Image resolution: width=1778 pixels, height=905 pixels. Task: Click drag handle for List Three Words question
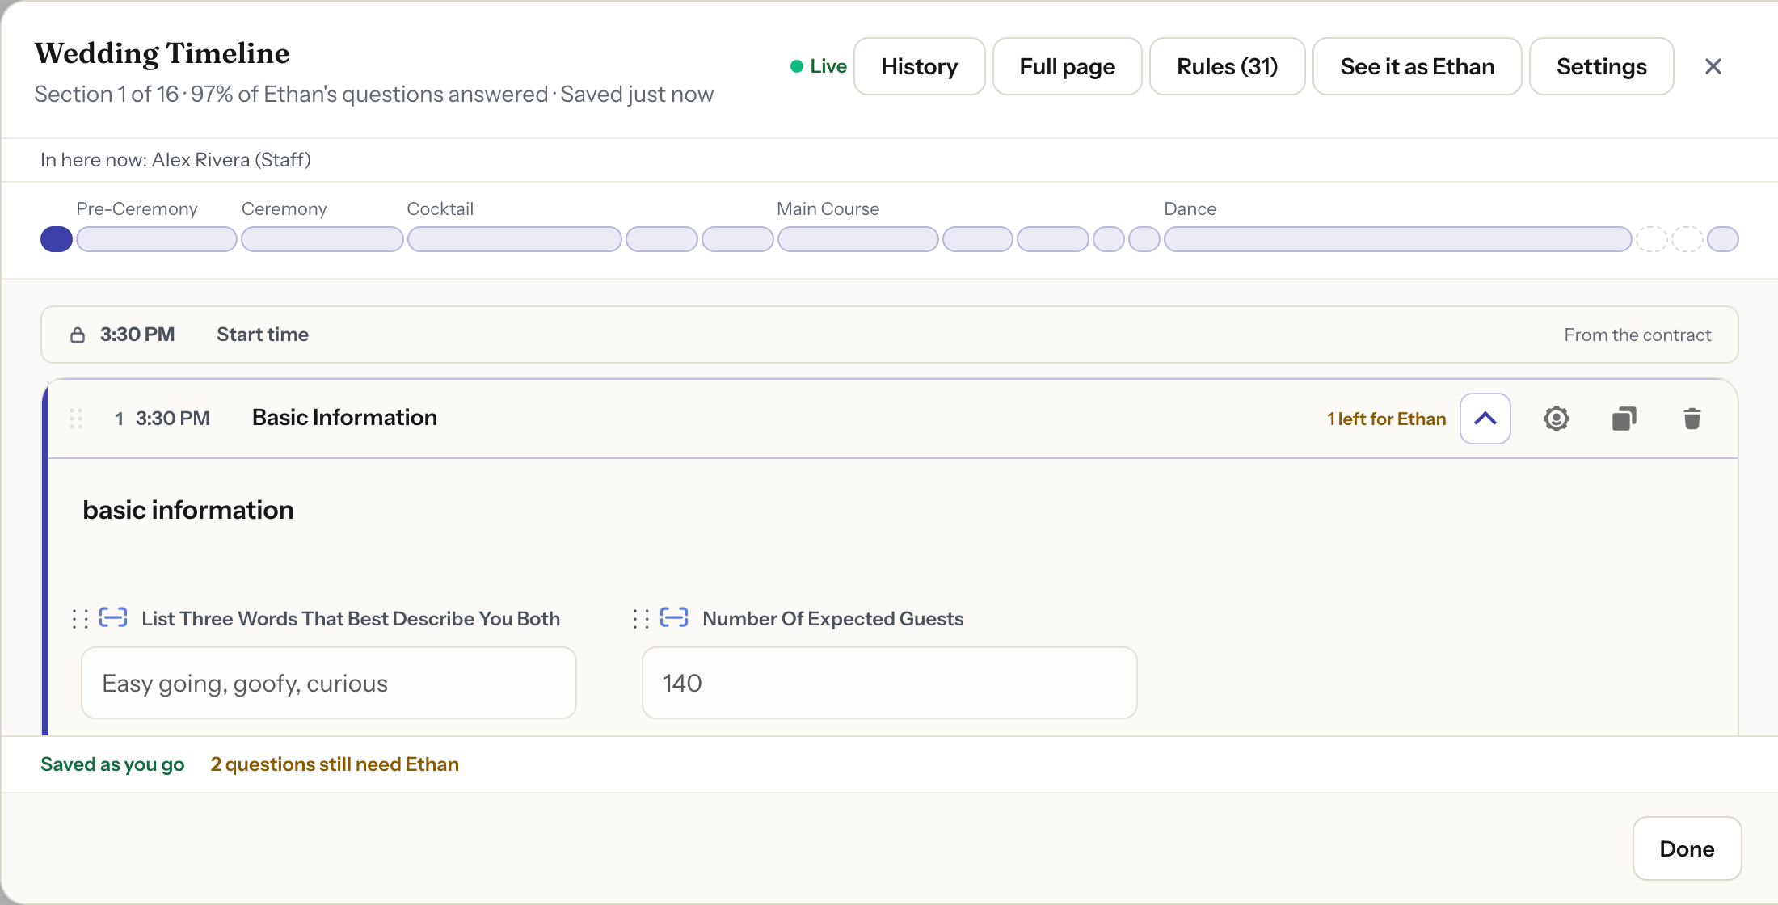79,619
